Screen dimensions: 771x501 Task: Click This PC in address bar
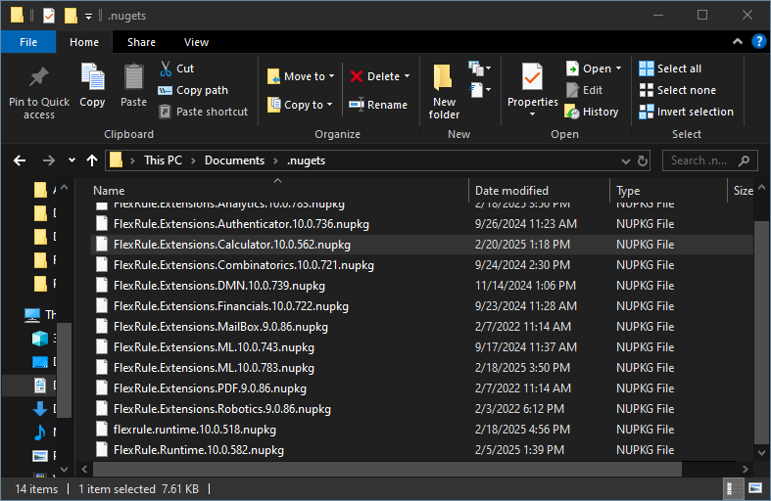click(x=163, y=160)
